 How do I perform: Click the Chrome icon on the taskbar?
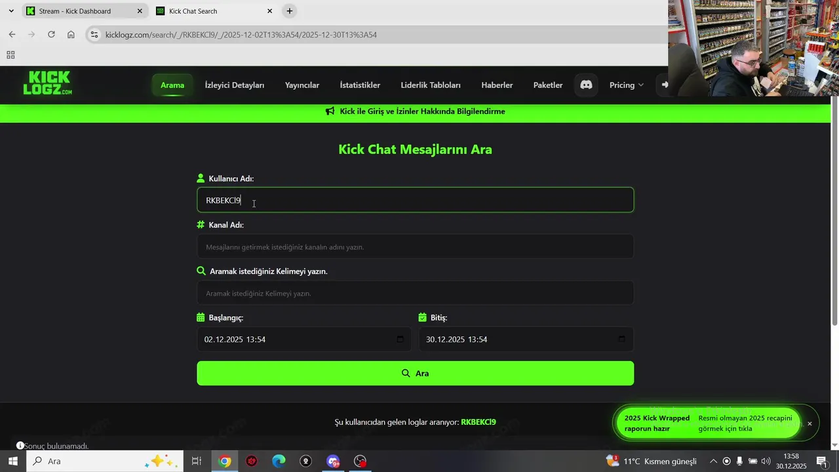[x=225, y=462]
